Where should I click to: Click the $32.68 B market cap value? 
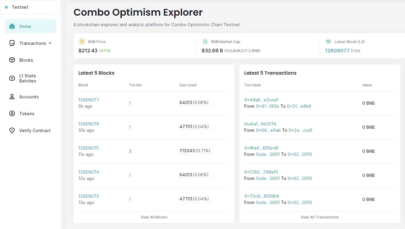click(212, 51)
